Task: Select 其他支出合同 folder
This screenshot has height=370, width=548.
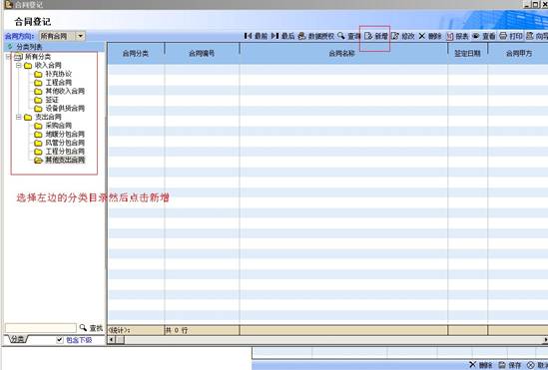Action: click(65, 161)
